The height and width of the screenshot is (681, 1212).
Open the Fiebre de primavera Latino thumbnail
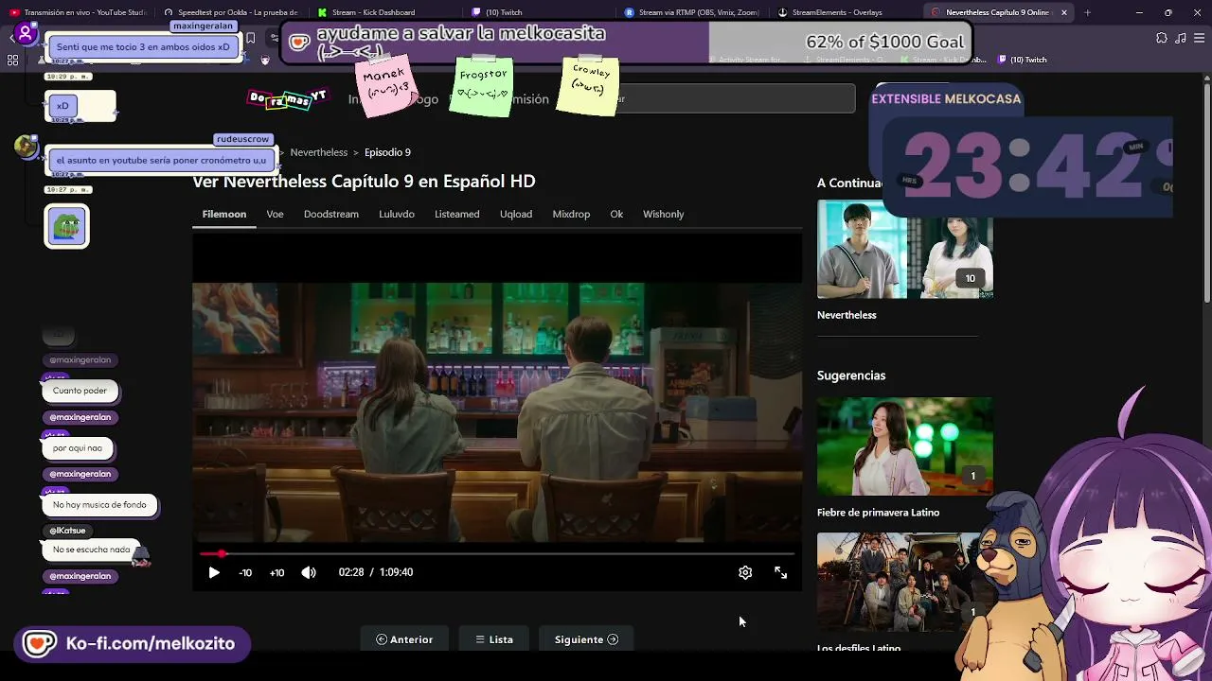[x=905, y=446]
